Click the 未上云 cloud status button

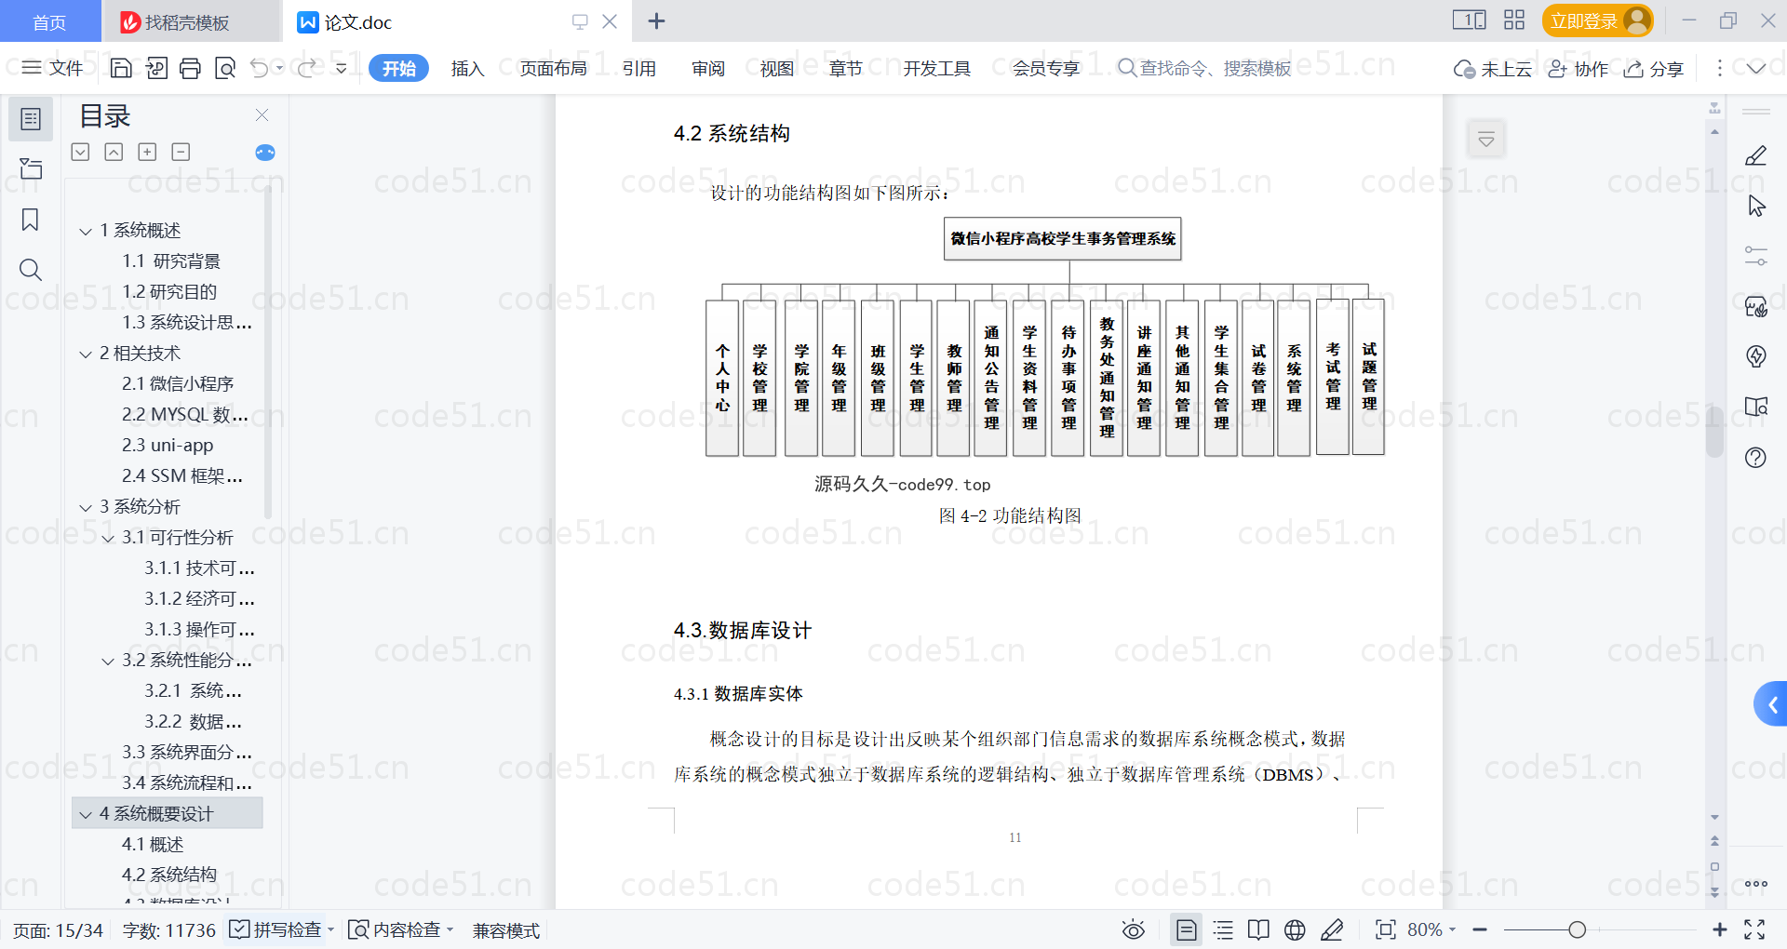point(1493,68)
